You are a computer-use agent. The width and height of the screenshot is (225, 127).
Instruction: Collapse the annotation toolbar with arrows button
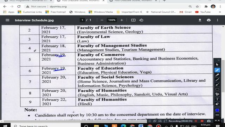pos(217,120)
